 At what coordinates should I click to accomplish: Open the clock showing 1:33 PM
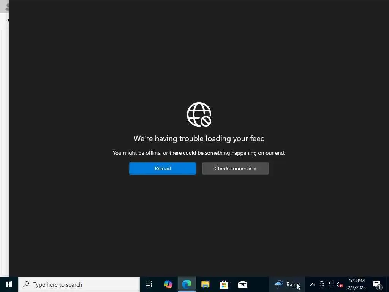356,284
